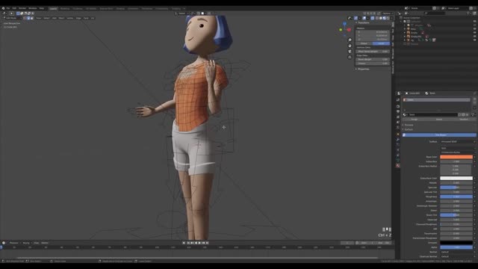The height and width of the screenshot is (269, 478).
Task: Click the viewport pan hand icon
Action: (x=350, y=46)
